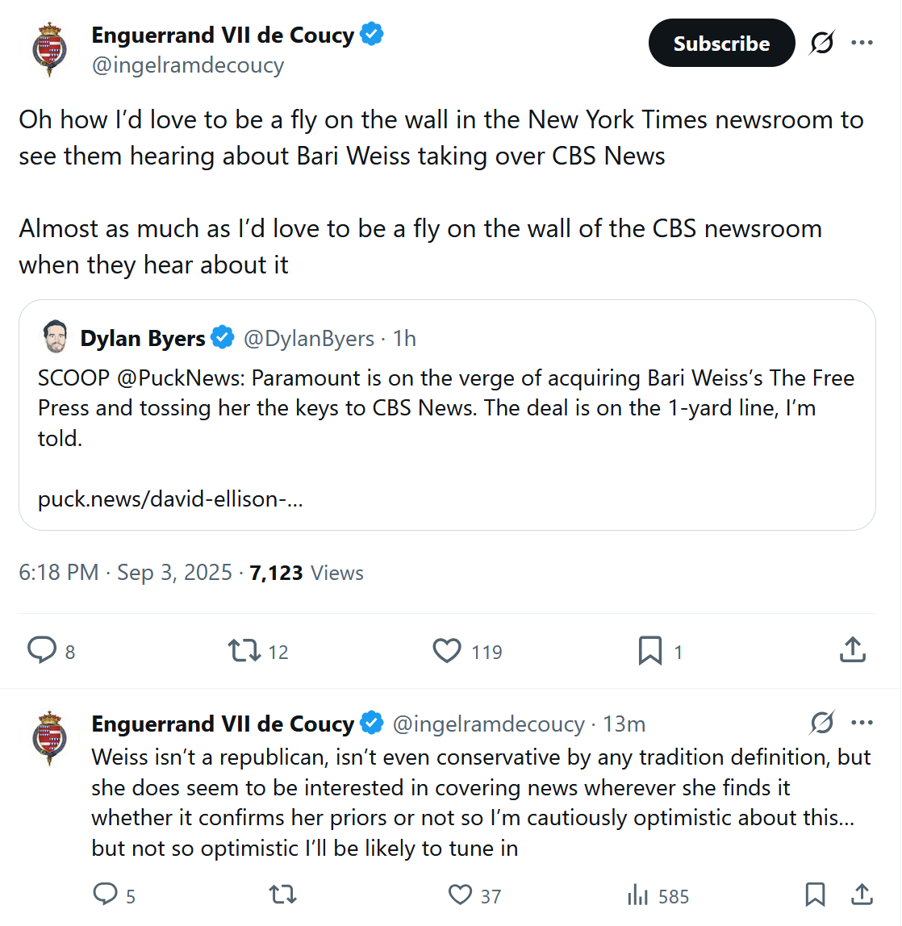Open Grok icon beside Subscribe button
Image resolution: width=902 pixels, height=926 pixels.
tap(822, 43)
